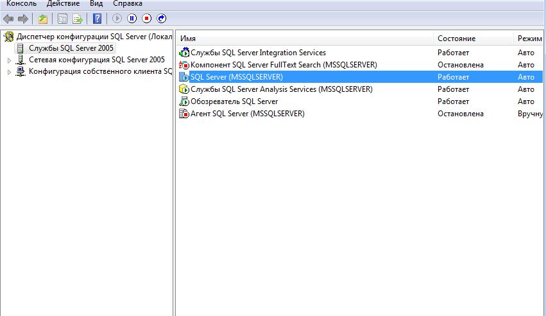Click Вручную mode of Агент SQL Server
546x316 pixels.
(530, 114)
